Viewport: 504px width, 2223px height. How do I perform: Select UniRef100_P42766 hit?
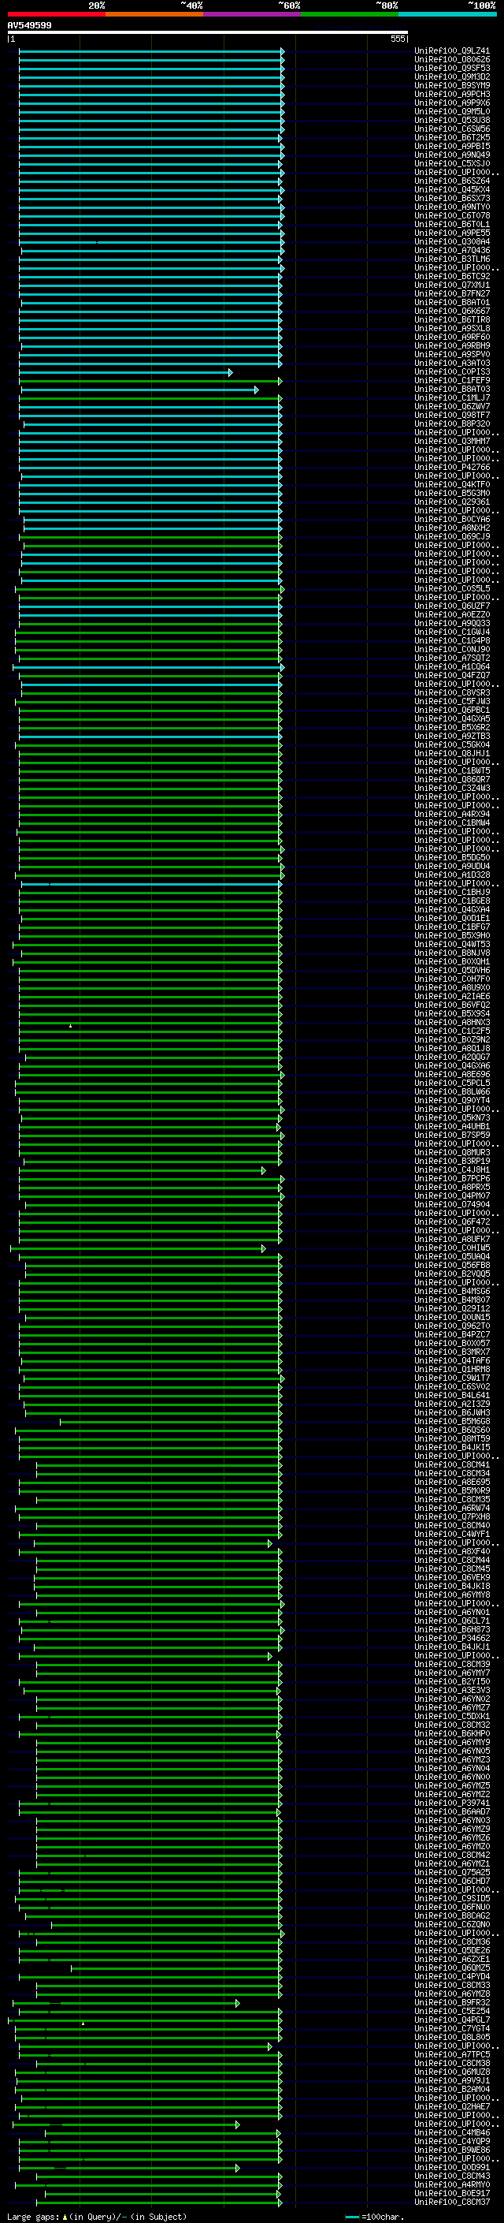[x=452, y=467]
